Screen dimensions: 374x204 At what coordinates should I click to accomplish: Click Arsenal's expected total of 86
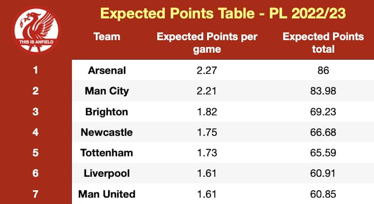(323, 70)
